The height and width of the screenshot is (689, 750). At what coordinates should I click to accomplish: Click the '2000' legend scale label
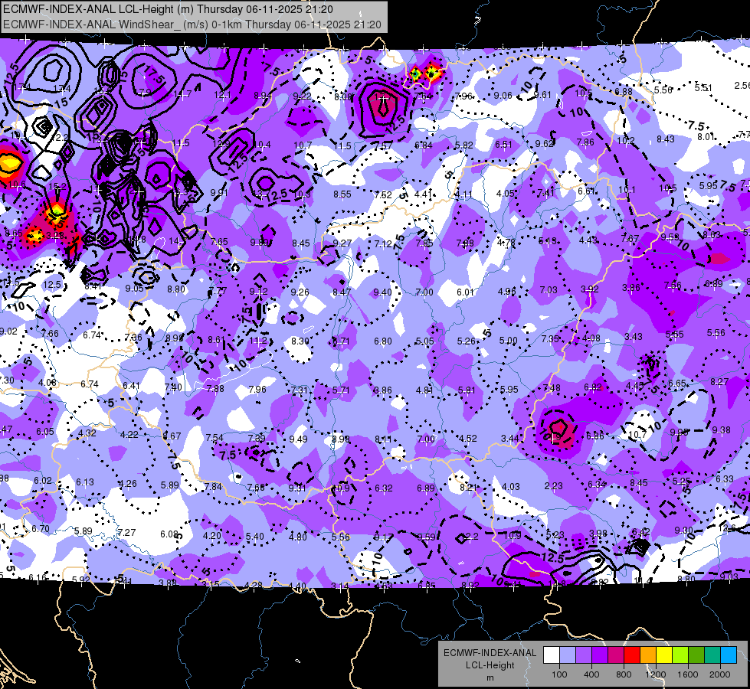pyautogui.click(x=720, y=674)
